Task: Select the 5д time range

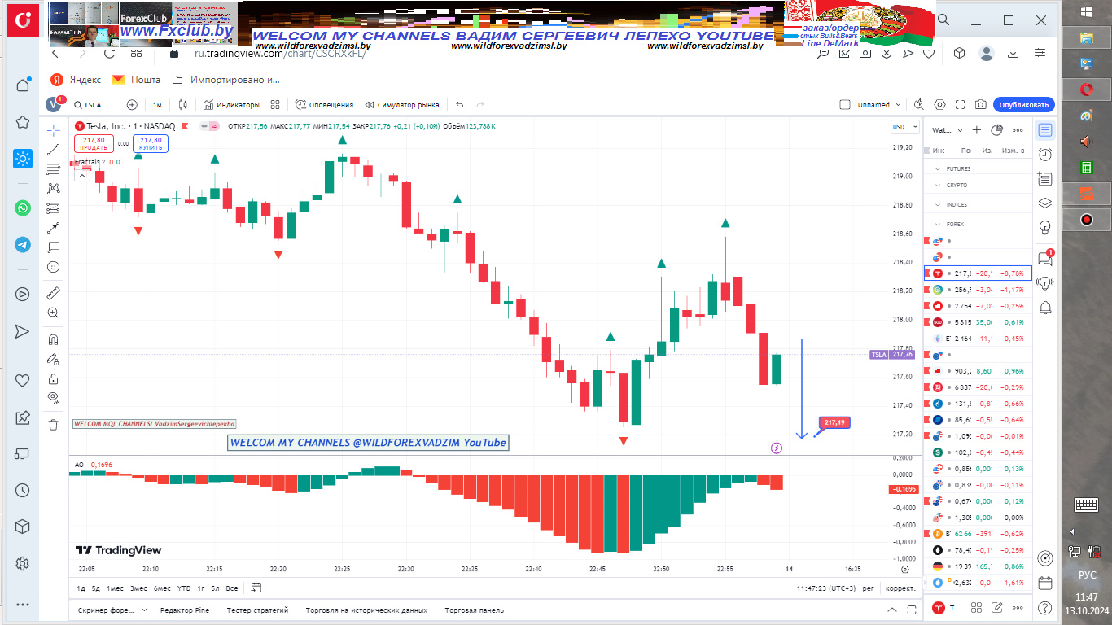Action: (x=96, y=588)
